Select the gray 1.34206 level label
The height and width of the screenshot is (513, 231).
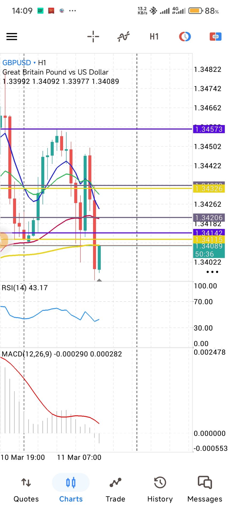(x=209, y=218)
